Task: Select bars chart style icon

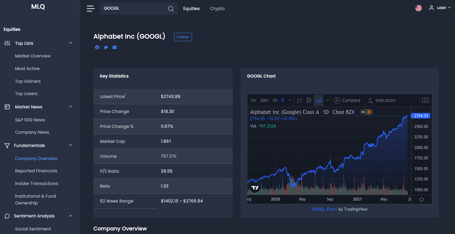Action: (300, 100)
